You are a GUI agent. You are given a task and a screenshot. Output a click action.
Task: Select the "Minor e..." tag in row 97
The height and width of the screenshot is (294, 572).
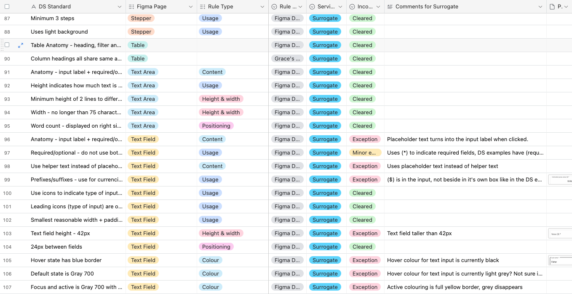(x=365, y=153)
